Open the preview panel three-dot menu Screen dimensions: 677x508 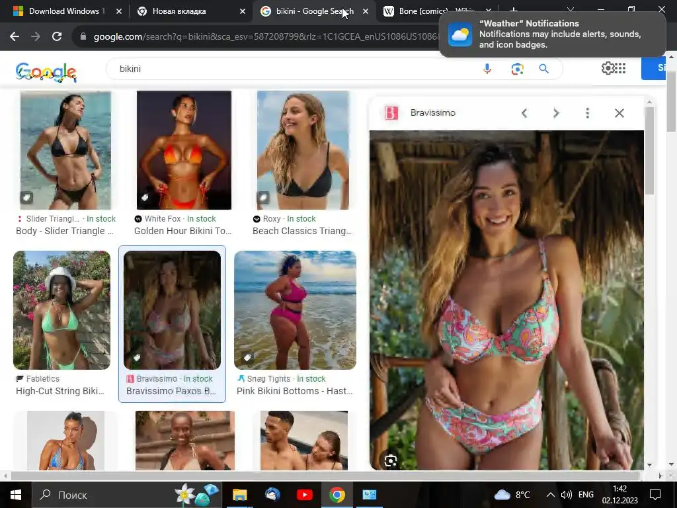[x=587, y=113]
